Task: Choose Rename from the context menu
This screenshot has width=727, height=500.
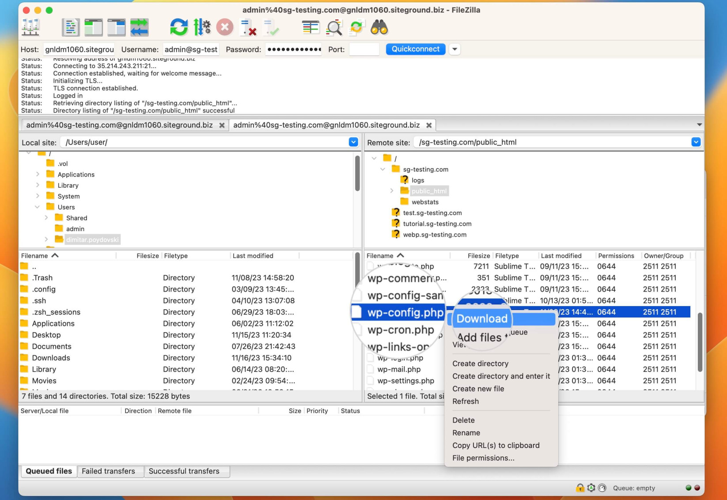Action: tap(466, 433)
